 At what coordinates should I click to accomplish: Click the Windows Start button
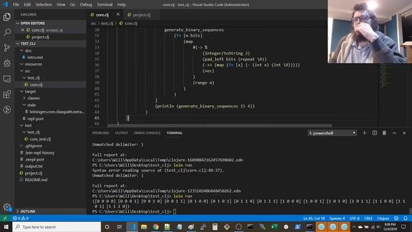pos(6,227)
